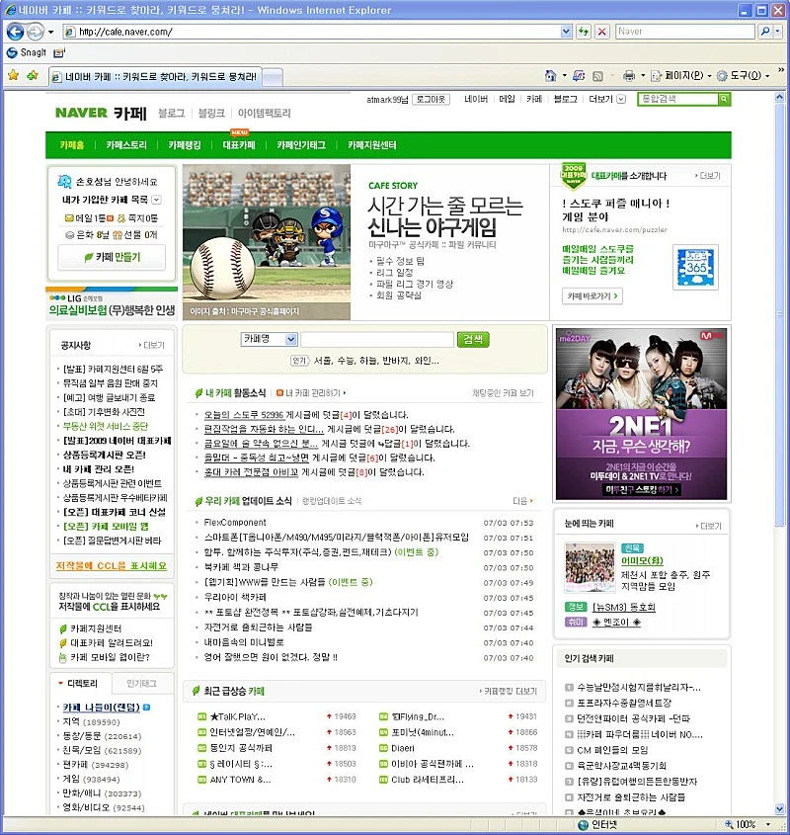Click the 2NE1 me2DAY banner ad

coord(642,414)
